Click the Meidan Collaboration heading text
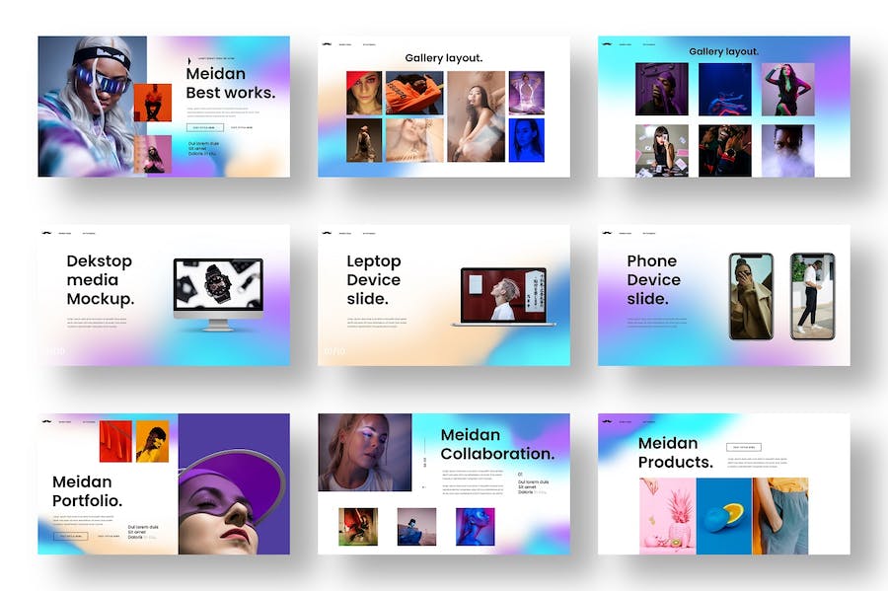Screen dimensions: 888x591 click(496, 444)
